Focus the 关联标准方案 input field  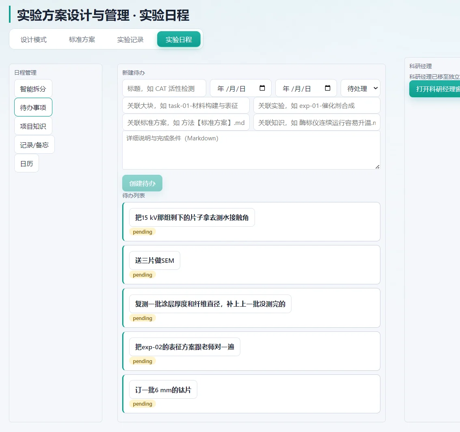coord(186,123)
